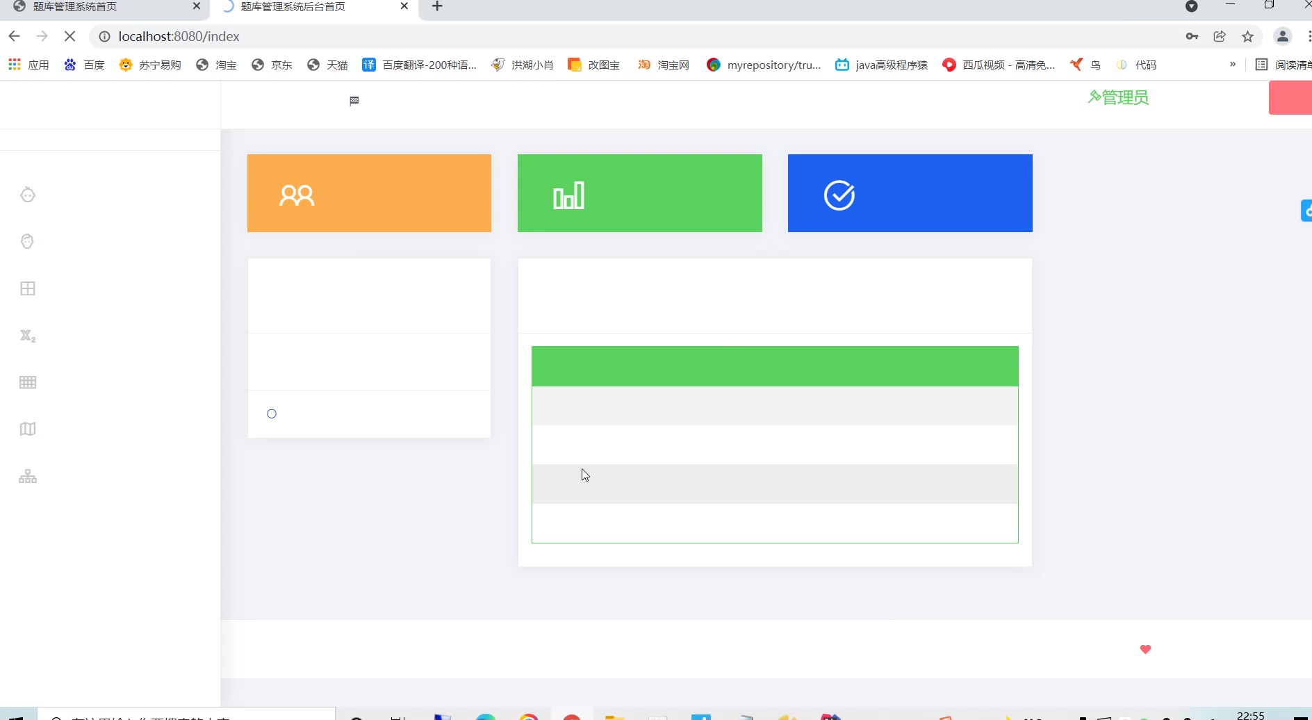Open the 代码 bookmark

click(1136, 65)
